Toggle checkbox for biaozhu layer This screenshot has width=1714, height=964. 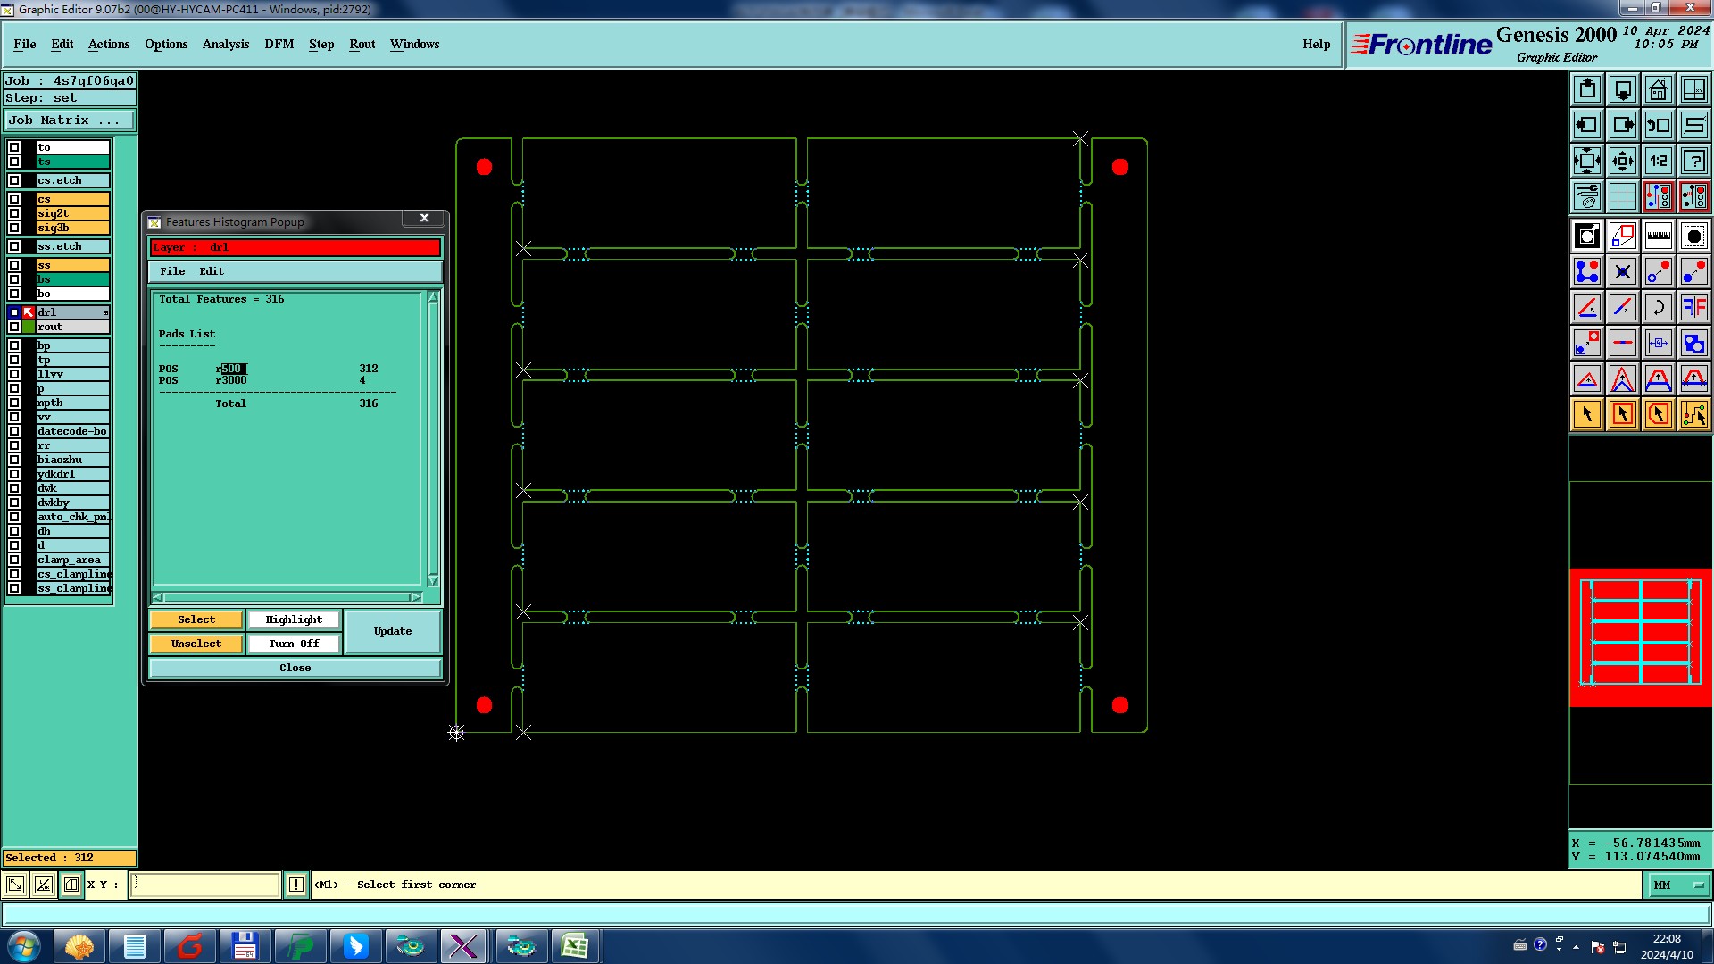pos(14,460)
